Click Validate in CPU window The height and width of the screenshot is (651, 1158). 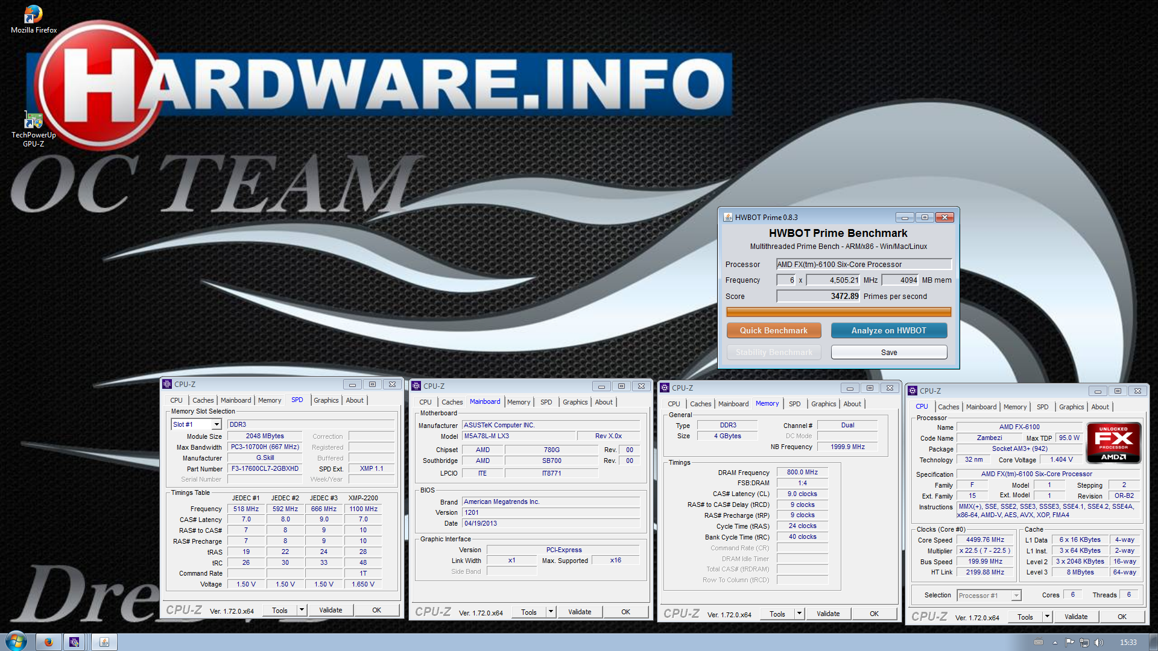[x=1076, y=617]
